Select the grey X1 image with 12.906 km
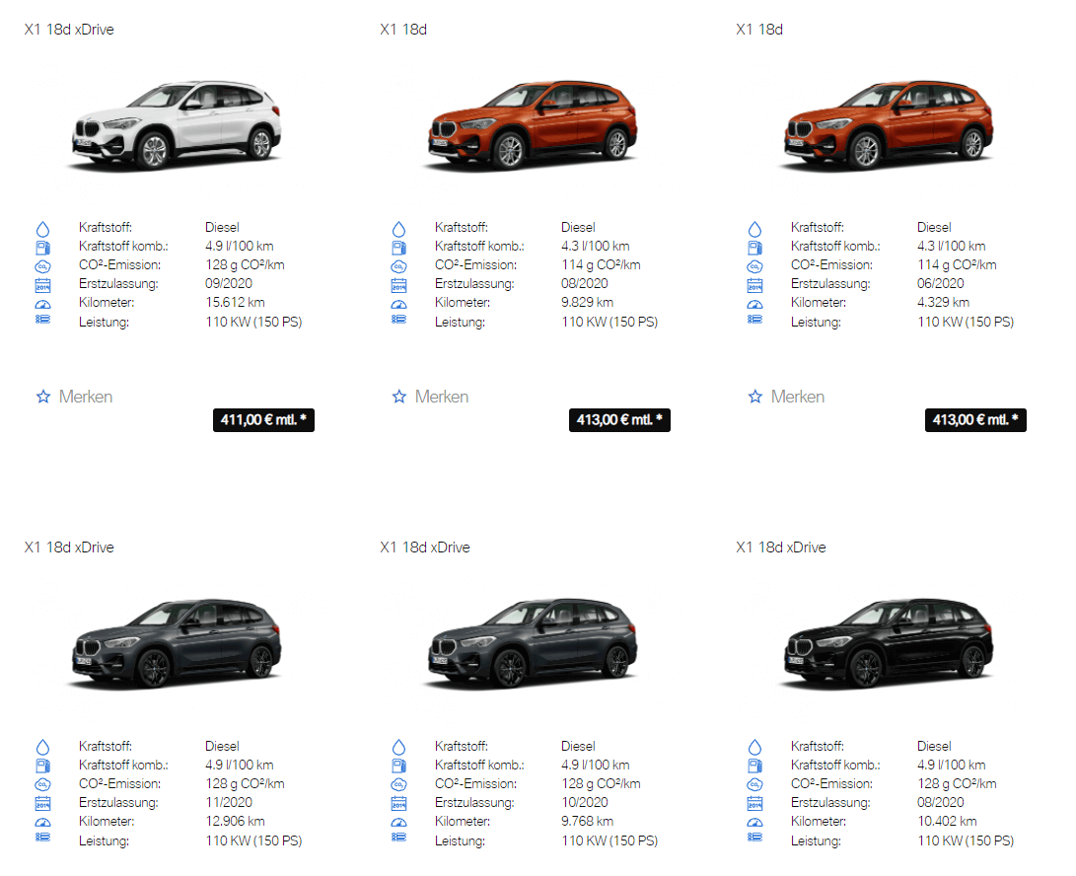This screenshot has height=876, width=1076. point(177,643)
